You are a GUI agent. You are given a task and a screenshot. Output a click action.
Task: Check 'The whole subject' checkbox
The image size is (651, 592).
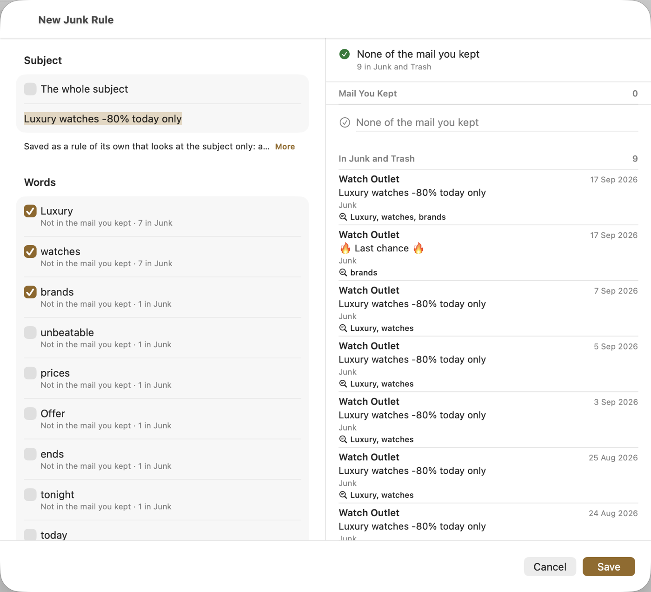coord(30,89)
